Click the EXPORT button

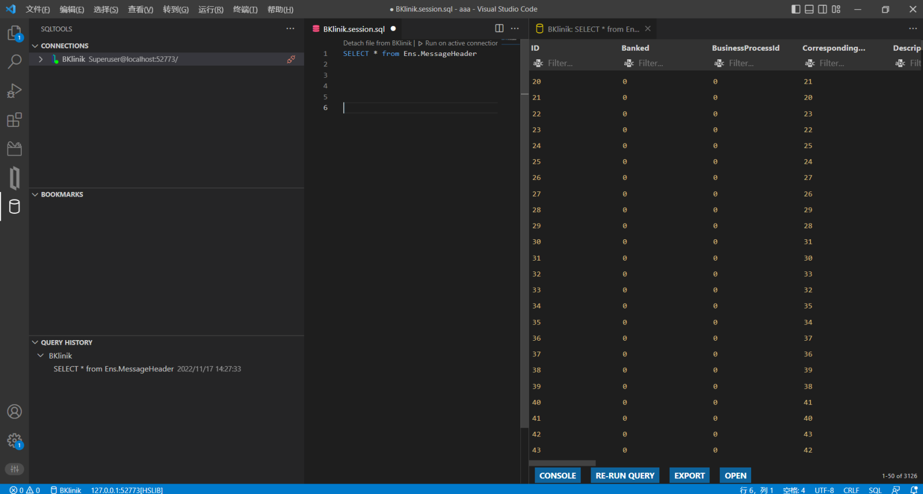(x=689, y=476)
